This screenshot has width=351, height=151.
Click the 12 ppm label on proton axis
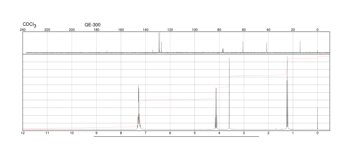[x=23, y=133]
